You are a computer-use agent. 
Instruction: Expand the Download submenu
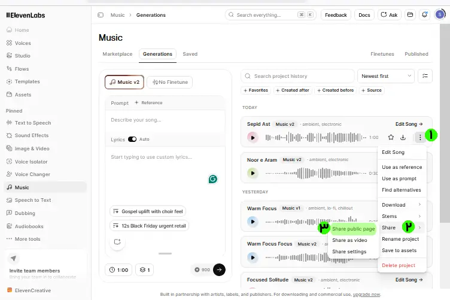tap(402, 205)
